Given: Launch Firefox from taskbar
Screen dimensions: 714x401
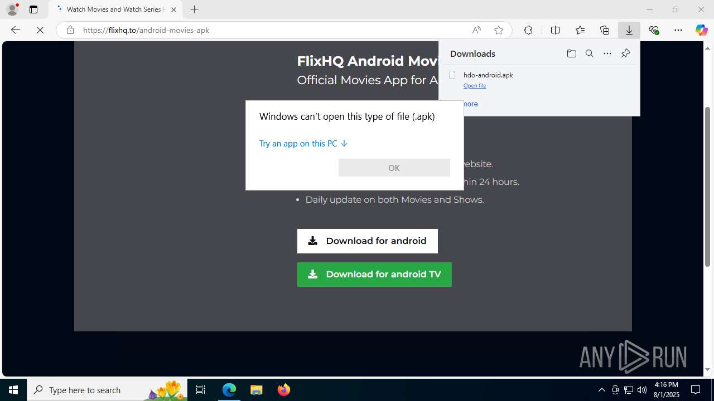Looking at the screenshot, I should (283, 390).
